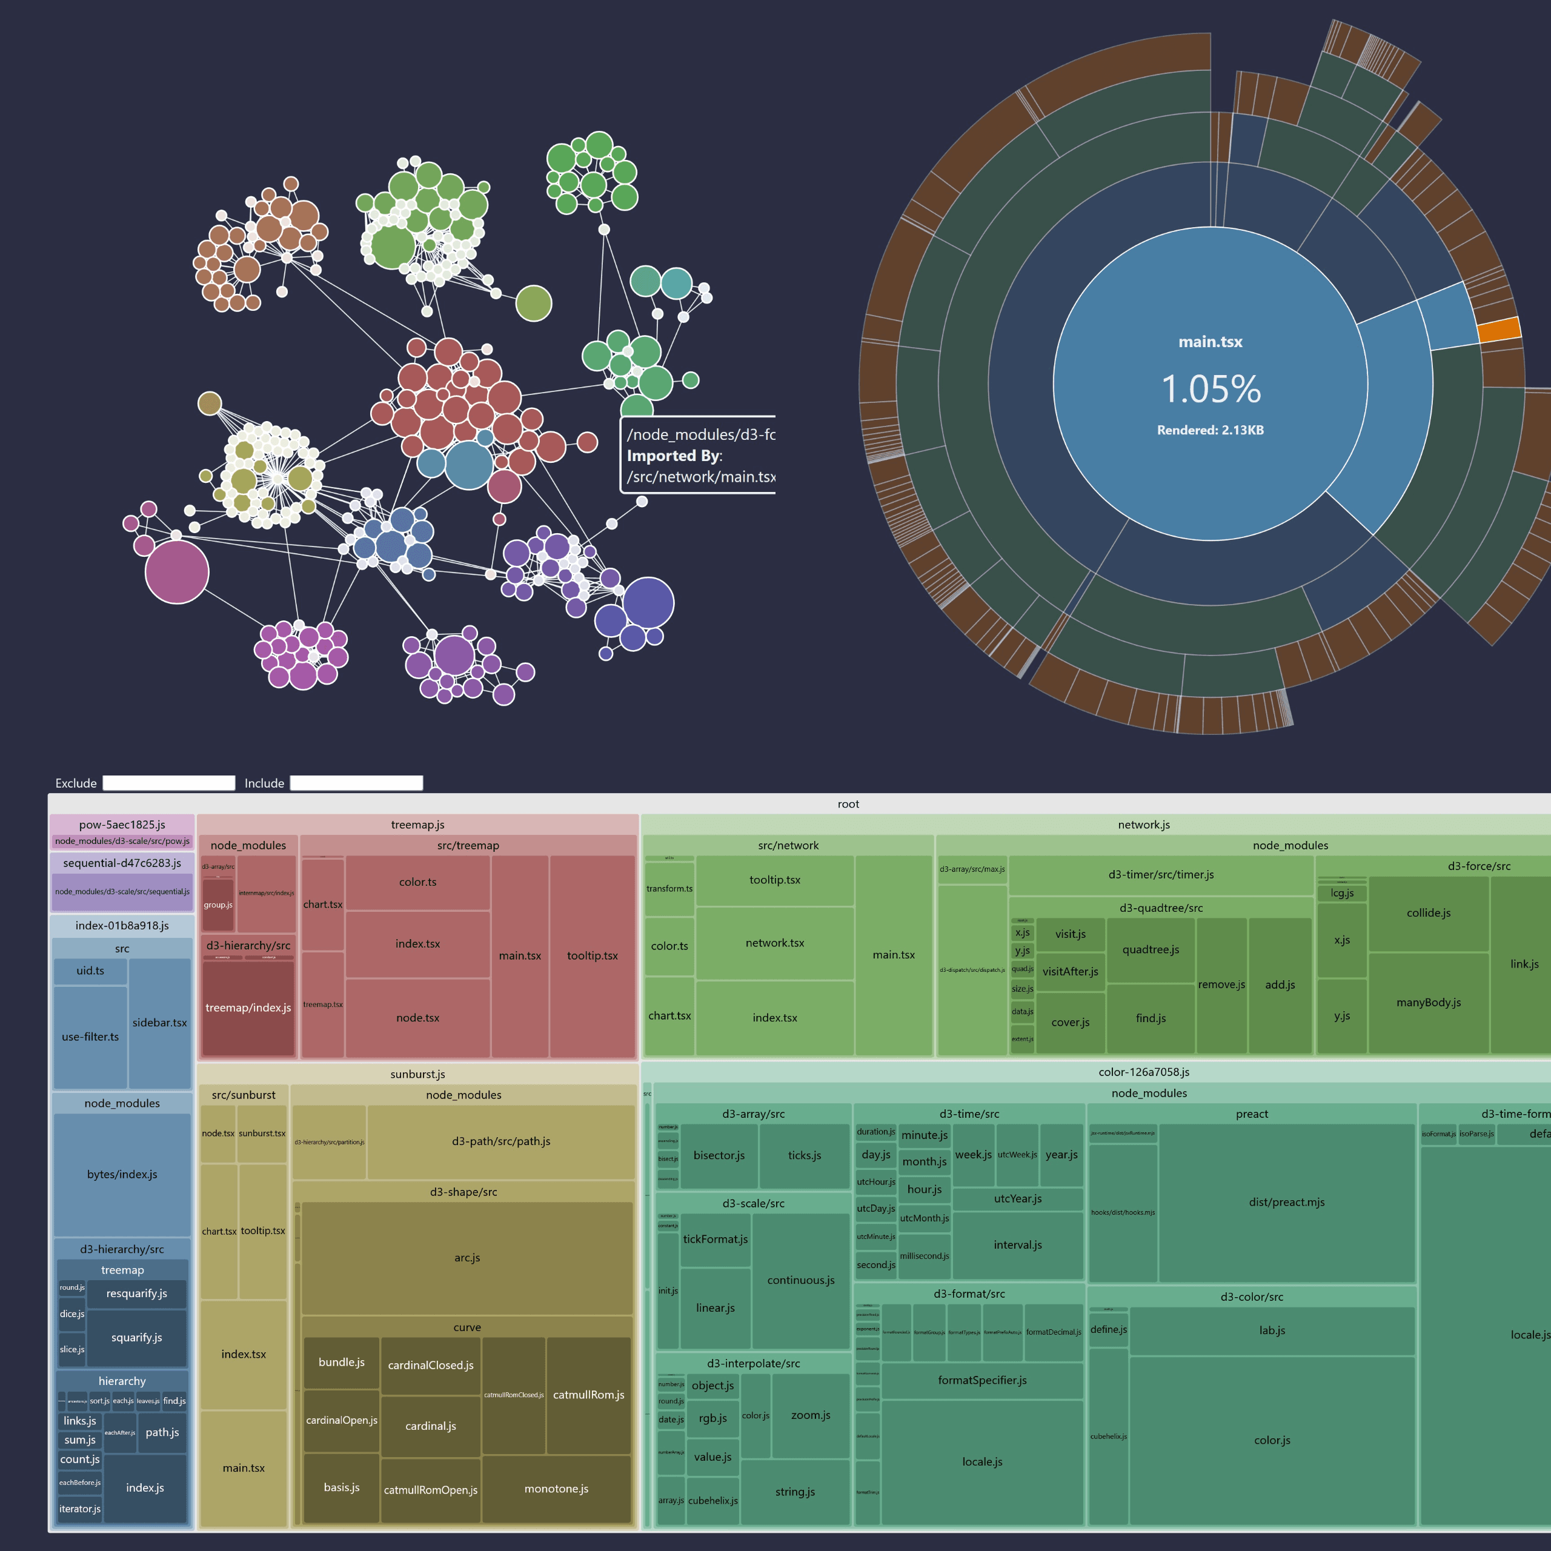
Task: Click the Exclude filter input field
Action: tap(168, 783)
